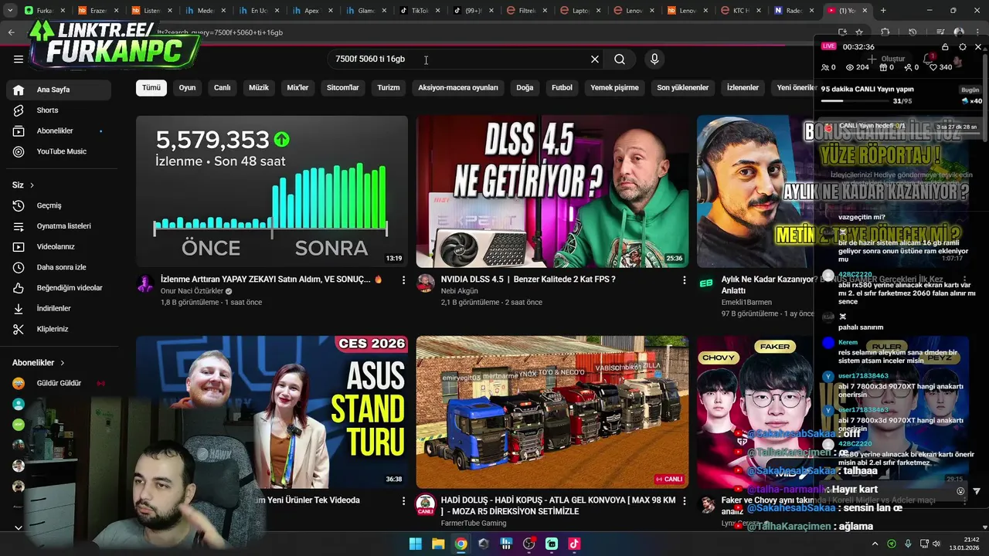Image resolution: width=989 pixels, height=556 pixels.
Task: Open three-dot menu of ASUS stand turu video
Action: click(403, 500)
